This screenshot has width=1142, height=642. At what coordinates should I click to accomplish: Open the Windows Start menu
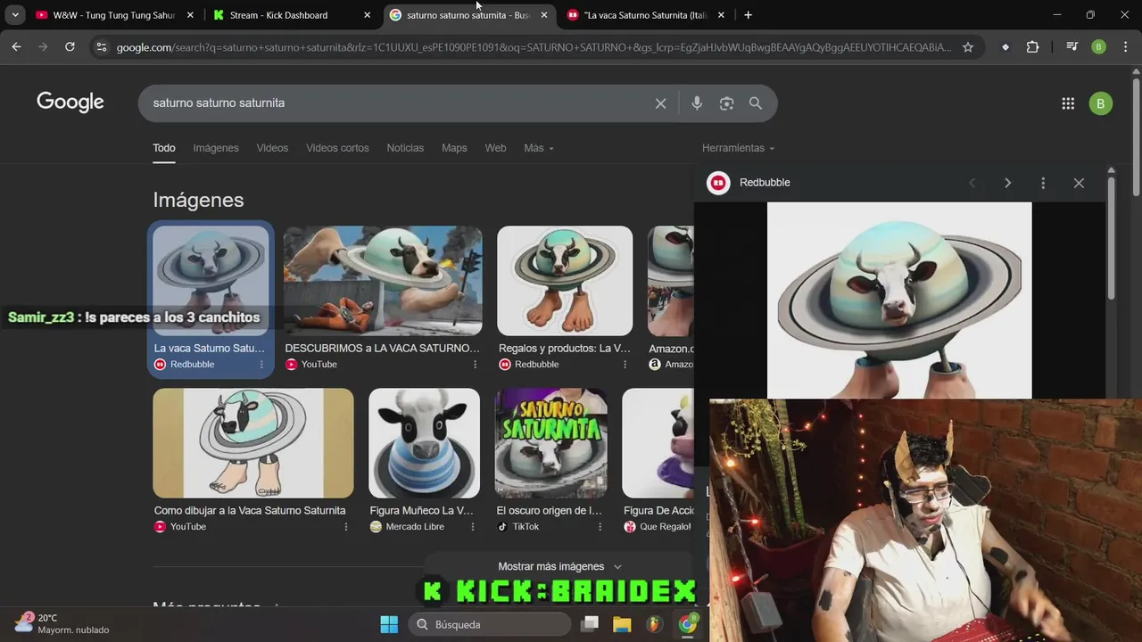tap(389, 624)
